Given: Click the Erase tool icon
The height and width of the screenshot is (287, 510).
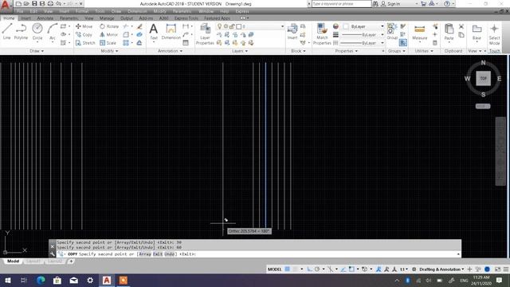Looking at the screenshot, I should click(x=139, y=26).
